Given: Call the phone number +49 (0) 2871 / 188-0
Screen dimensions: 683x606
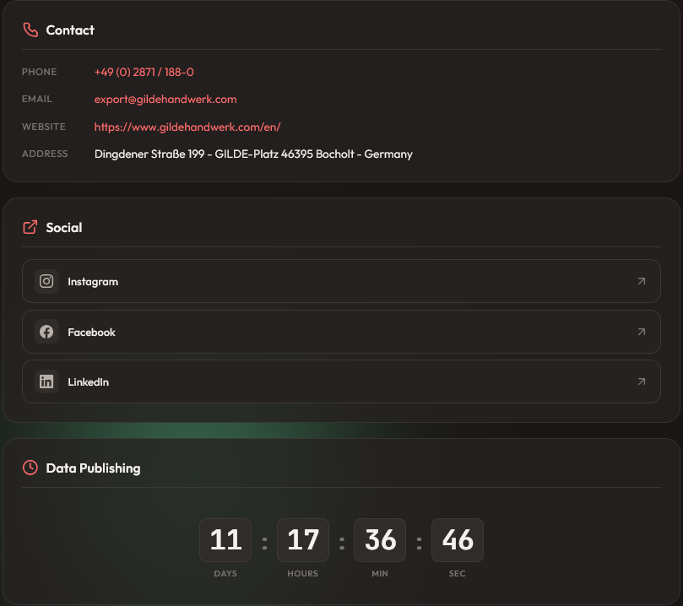Looking at the screenshot, I should (x=144, y=73).
